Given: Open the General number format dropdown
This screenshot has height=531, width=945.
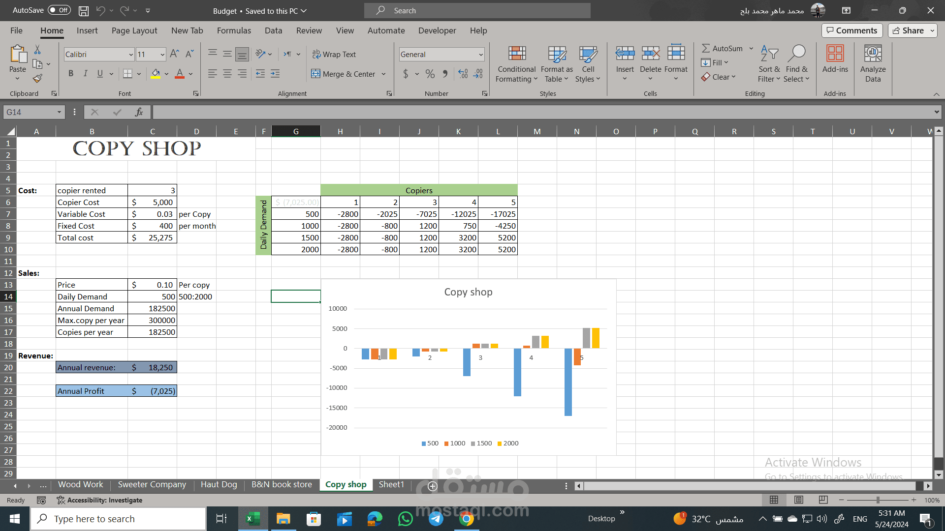Looking at the screenshot, I should pyautogui.click(x=480, y=55).
